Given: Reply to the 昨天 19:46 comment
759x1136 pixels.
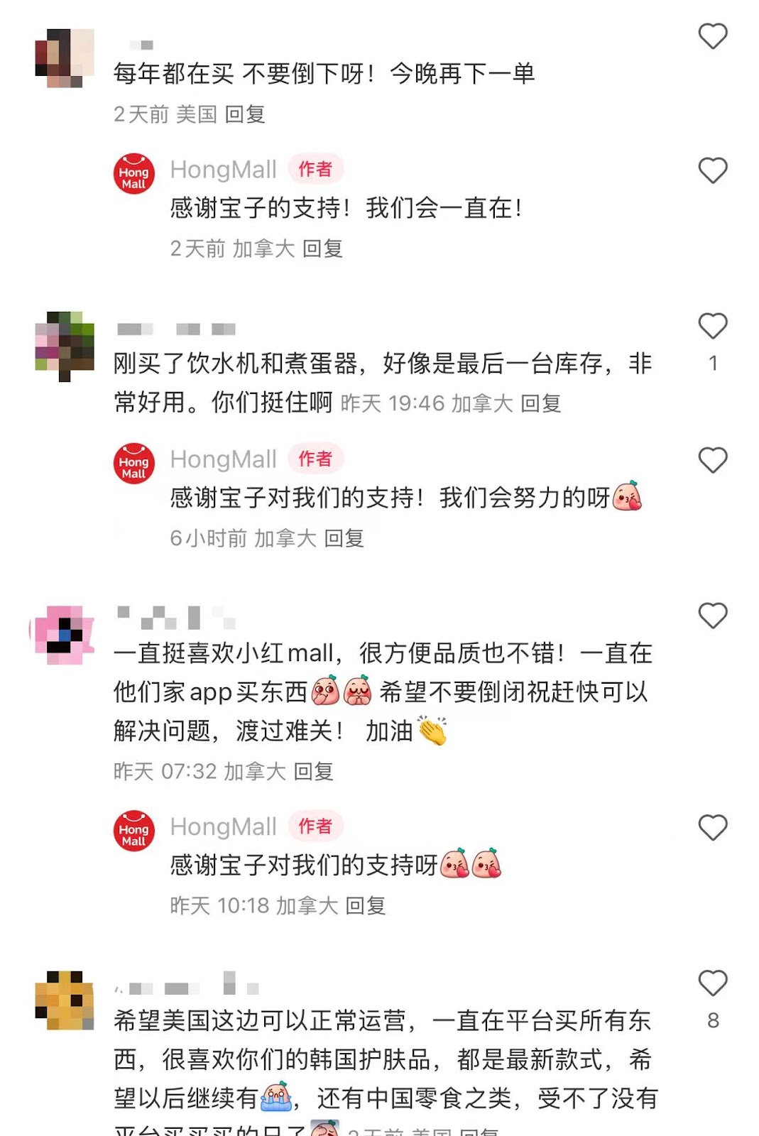Looking at the screenshot, I should click(541, 403).
